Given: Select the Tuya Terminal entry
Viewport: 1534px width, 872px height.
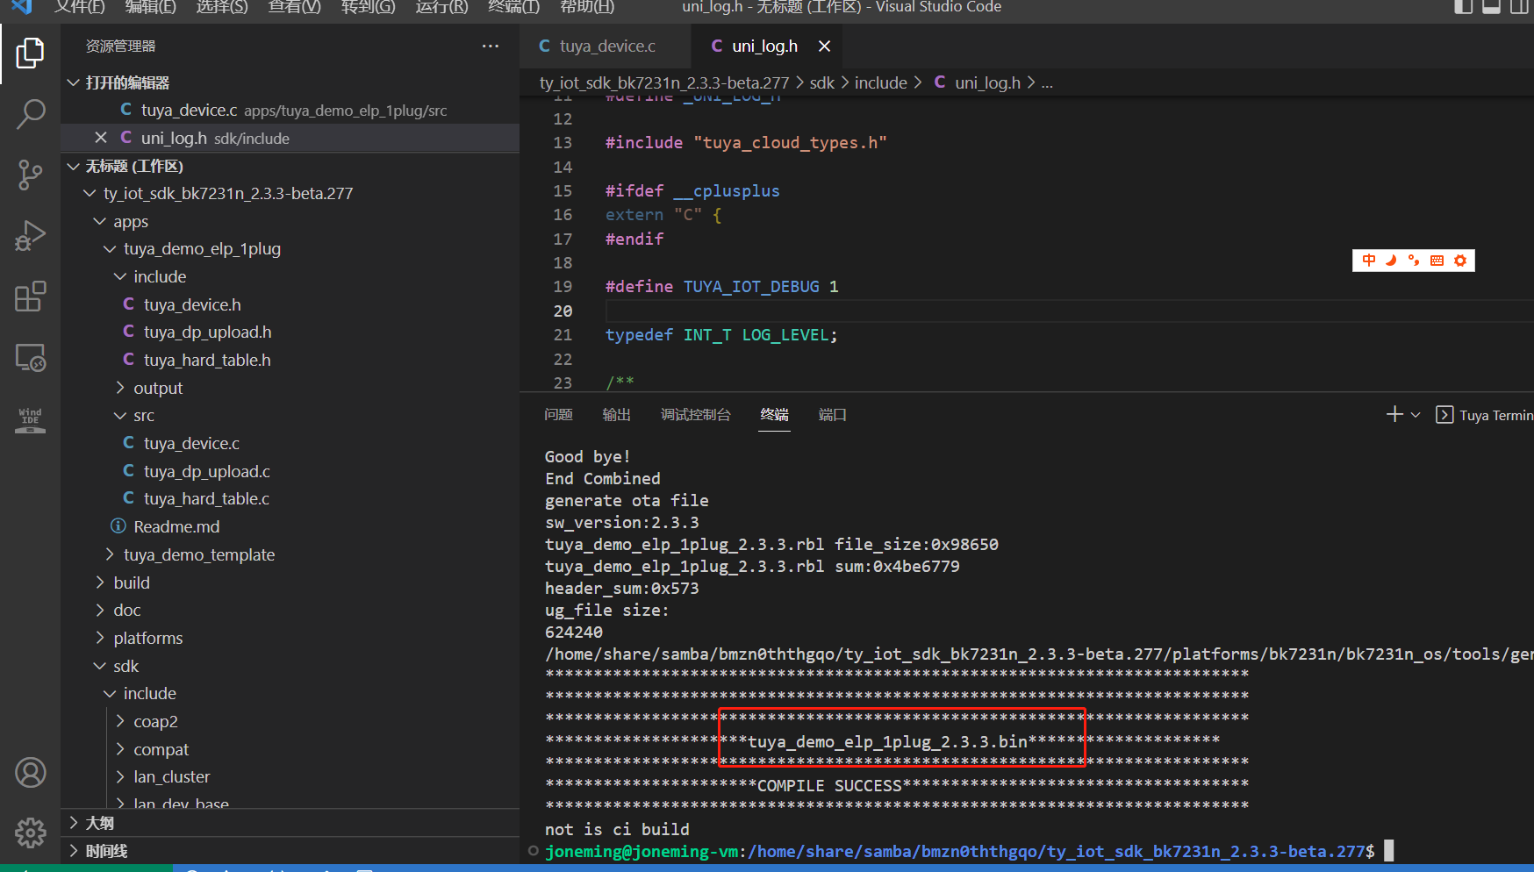Looking at the screenshot, I should [1485, 415].
